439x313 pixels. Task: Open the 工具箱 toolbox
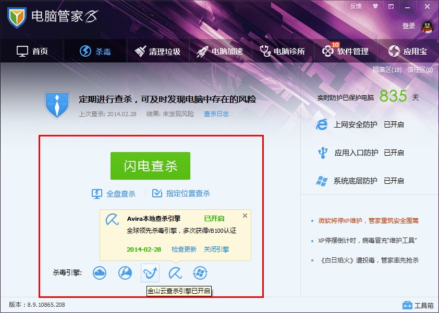[x=418, y=305]
